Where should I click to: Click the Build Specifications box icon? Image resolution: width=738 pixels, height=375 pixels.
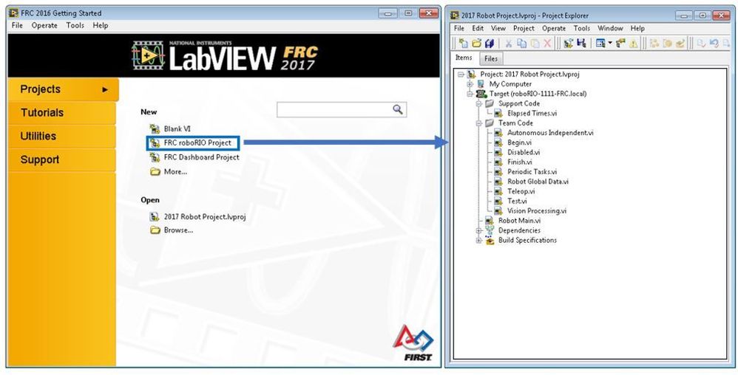tap(490, 240)
